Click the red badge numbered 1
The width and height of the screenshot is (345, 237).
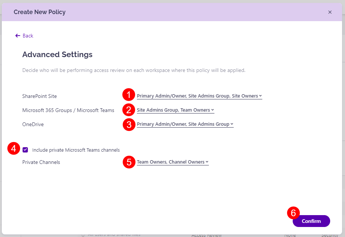click(x=129, y=95)
